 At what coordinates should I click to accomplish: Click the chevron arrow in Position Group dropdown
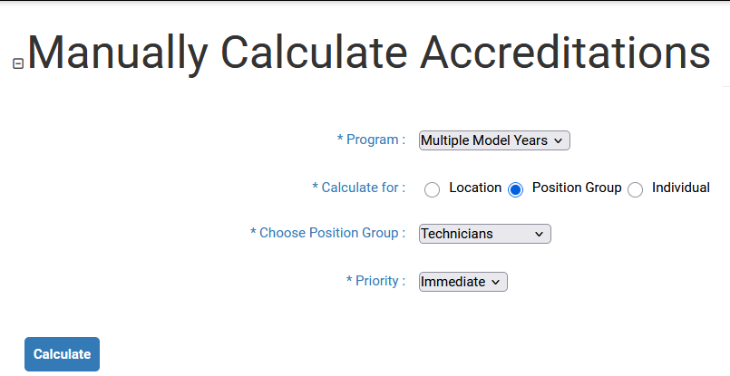(539, 234)
